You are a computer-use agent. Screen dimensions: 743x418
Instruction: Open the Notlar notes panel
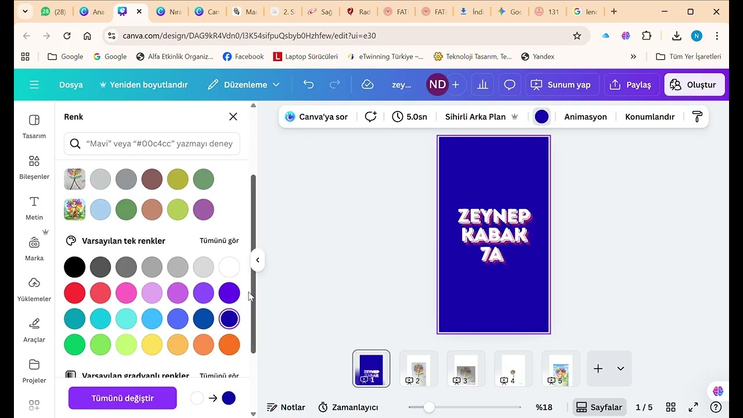click(286, 407)
